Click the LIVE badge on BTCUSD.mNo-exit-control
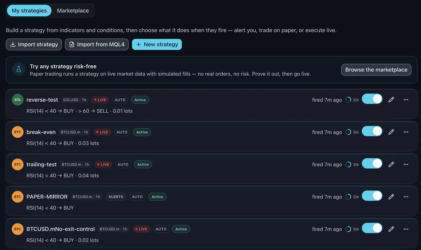The width and height of the screenshot is (421, 250). coord(141,229)
